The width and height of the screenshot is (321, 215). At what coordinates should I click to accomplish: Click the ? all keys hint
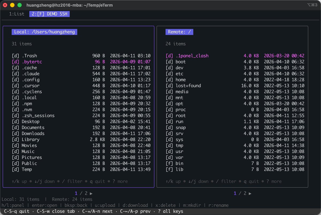pyautogui.click(x=170, y=211)
